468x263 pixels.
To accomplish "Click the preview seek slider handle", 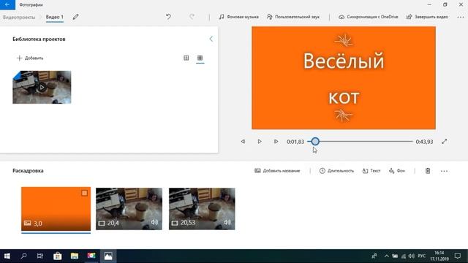I will (x=315, y=141).
